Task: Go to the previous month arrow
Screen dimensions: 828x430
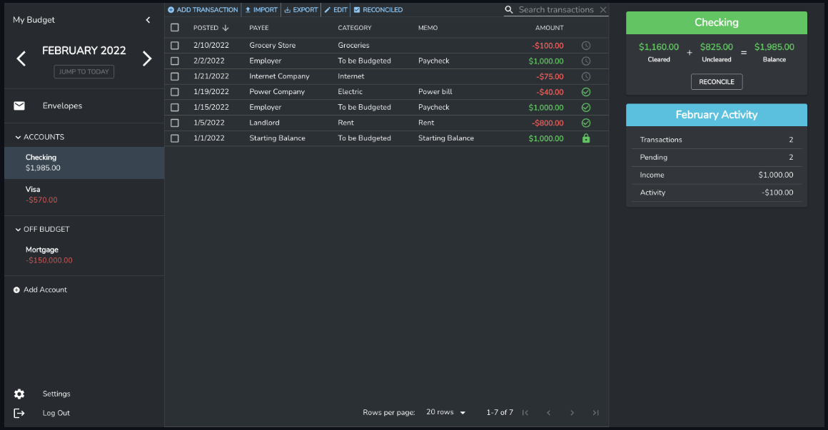Action: point(21,58)
